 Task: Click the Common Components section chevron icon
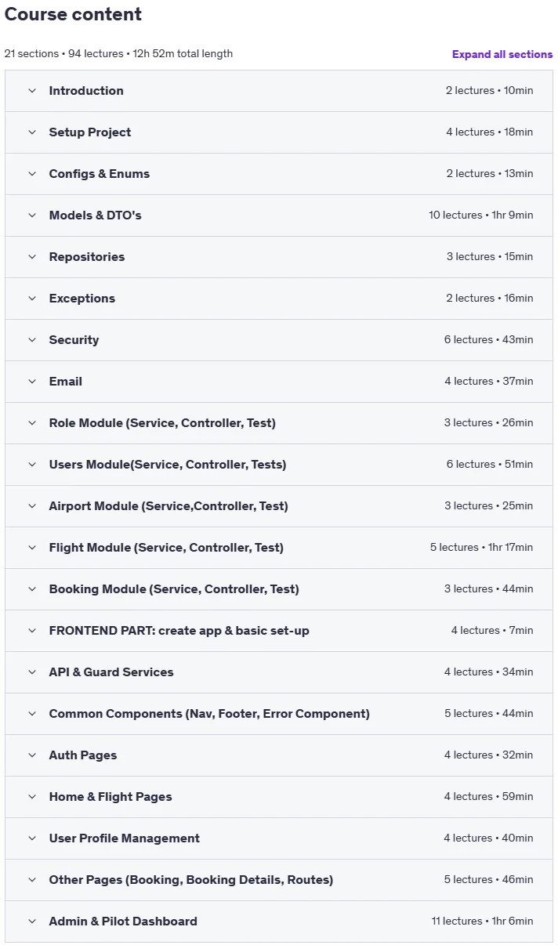[x=32, y=714]
